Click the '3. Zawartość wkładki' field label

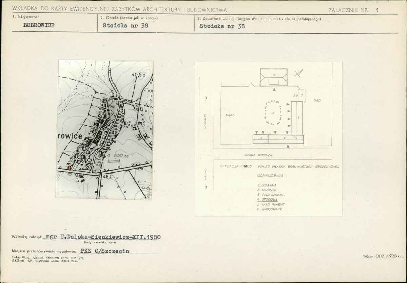click(259, 19)
